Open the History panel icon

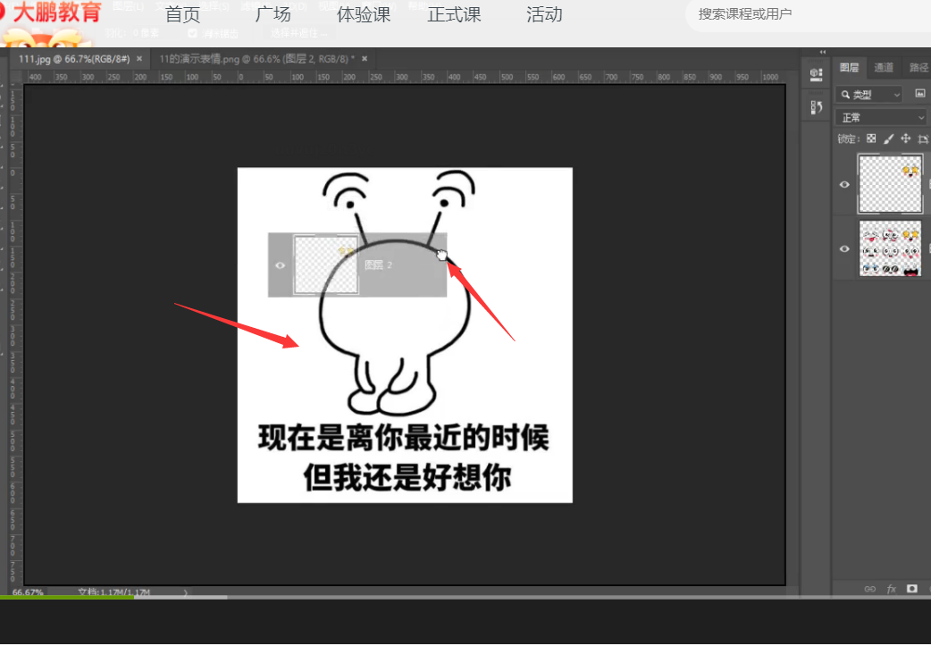point(817,107)
